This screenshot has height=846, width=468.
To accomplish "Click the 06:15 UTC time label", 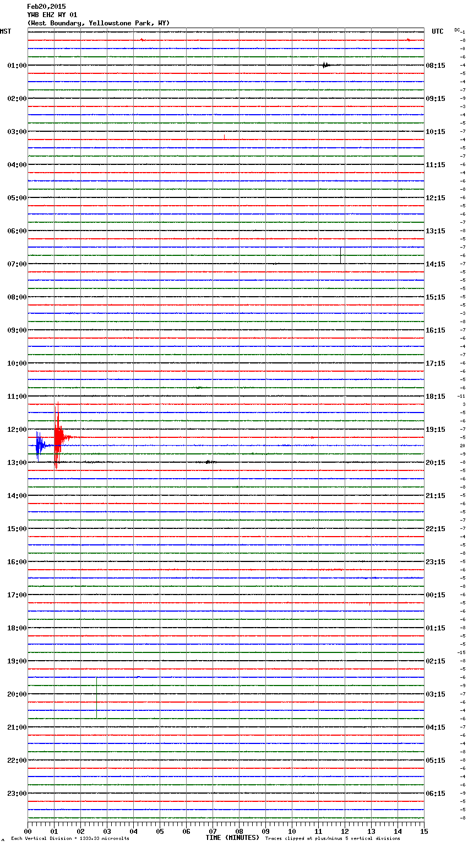I will pyautogui.click(x=436, y=794).
